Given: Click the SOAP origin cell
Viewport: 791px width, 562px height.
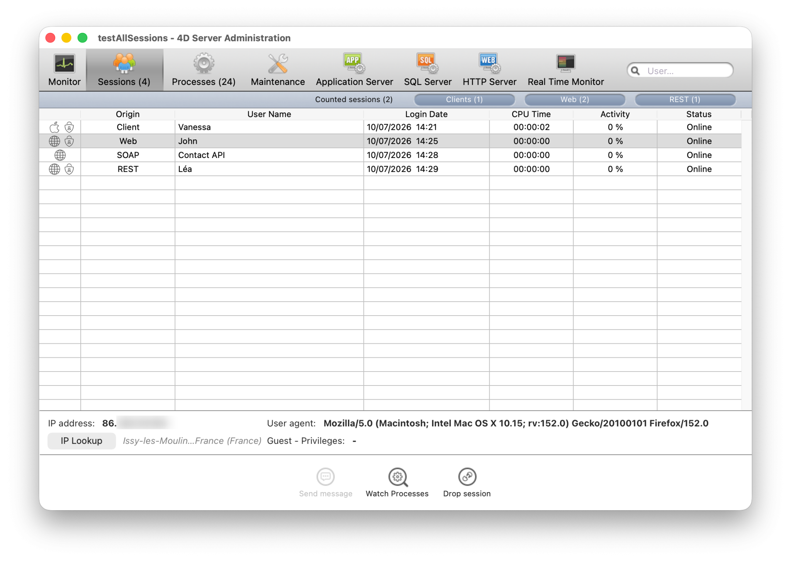Looking at the screenshot, I should (x=127, y=155).
